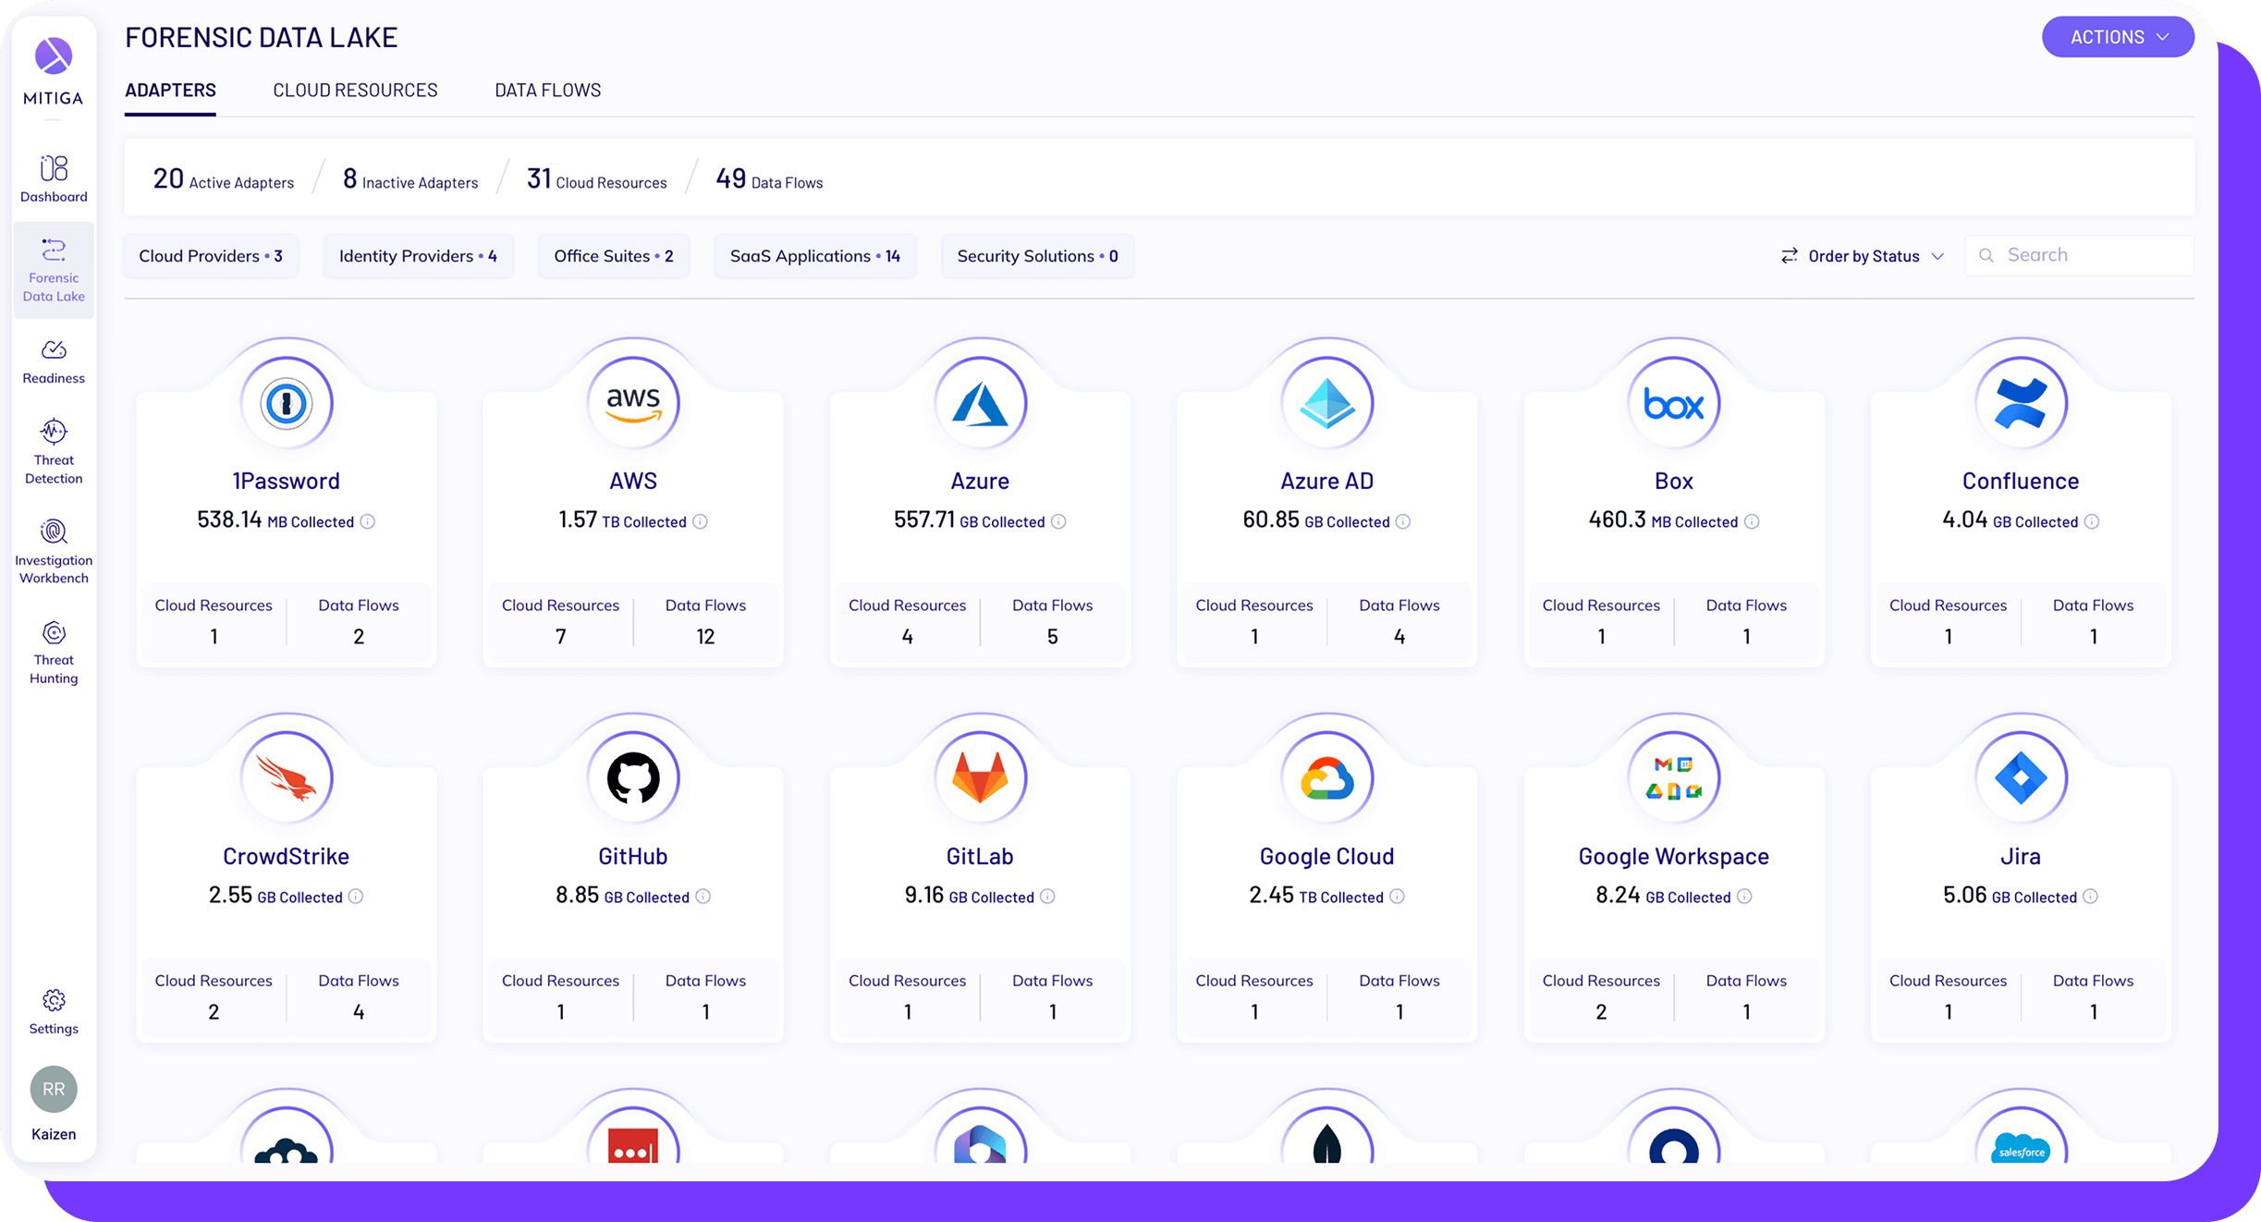Expand the Actions dropdown button
The height and width of the screenshot is (1222, 2261).
2118,37
